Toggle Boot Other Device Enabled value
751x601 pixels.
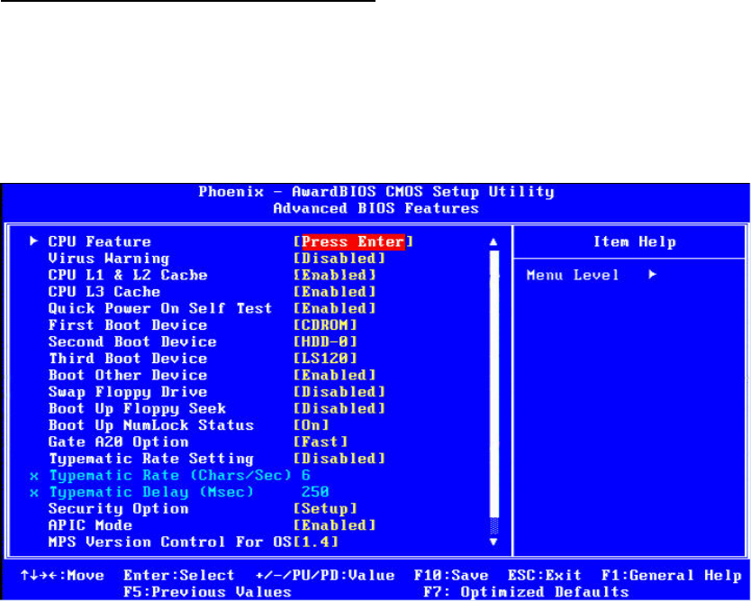click(x=334, y=375)
